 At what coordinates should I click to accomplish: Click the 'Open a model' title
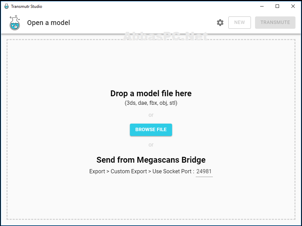point(49,23)
